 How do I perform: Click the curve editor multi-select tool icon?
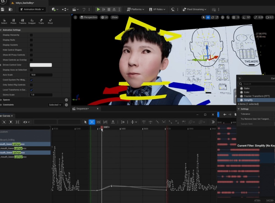coord(105,122)
